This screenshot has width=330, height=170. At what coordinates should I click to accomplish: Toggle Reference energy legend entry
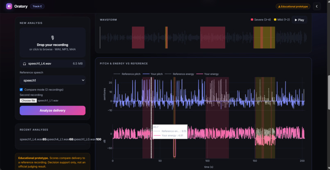tap(179, 74)
